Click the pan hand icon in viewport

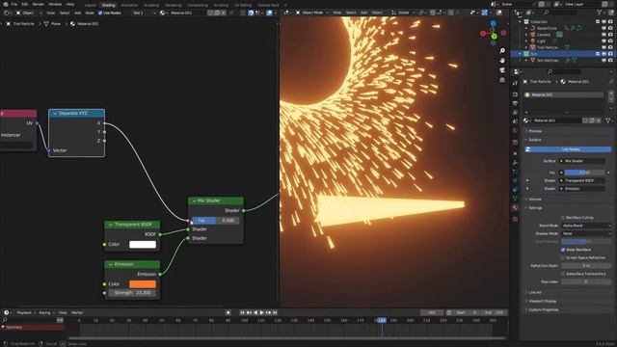click(502, 61)
